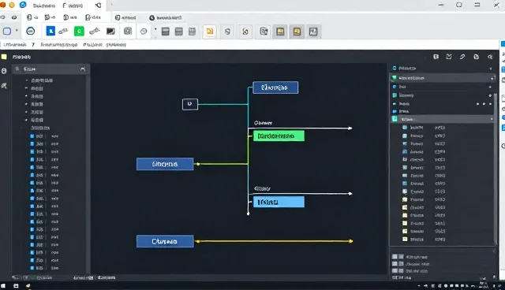The width and height of the screenshot is (505, 290).
Task: Click the rounded-square shape tool in toolbar
Action: click(x=7, y=32)
